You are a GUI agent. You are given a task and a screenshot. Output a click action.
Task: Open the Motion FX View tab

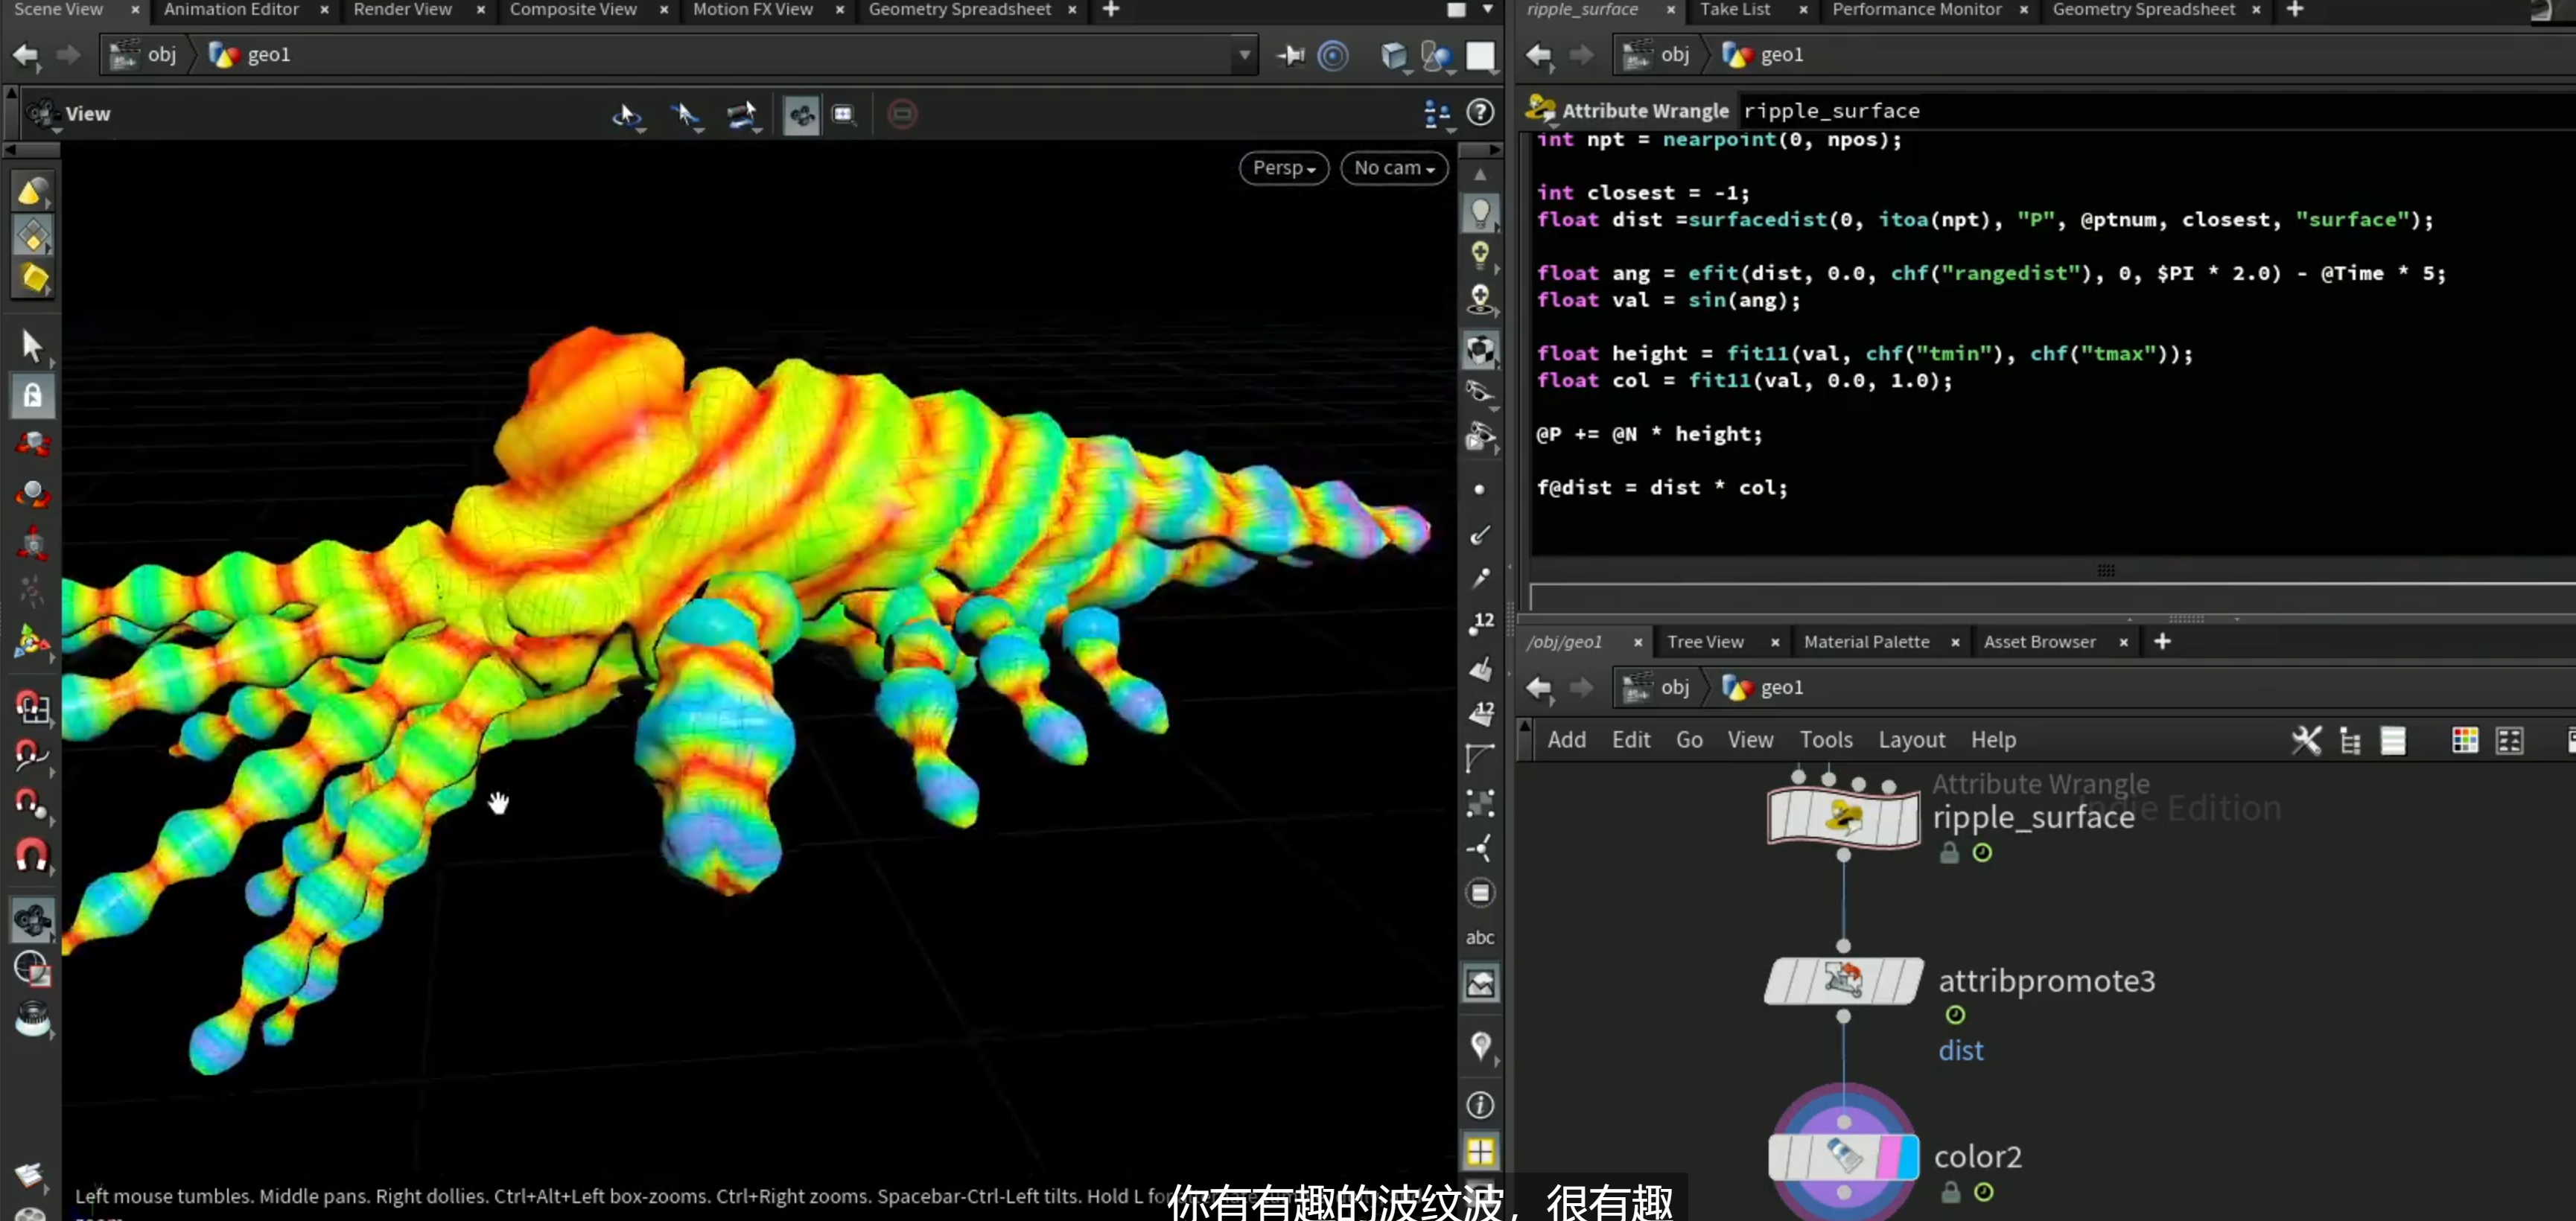click(752, 9)
